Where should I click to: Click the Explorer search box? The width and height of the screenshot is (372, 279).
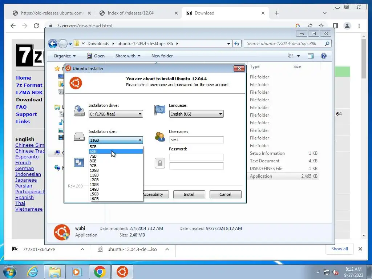[287, 44]
